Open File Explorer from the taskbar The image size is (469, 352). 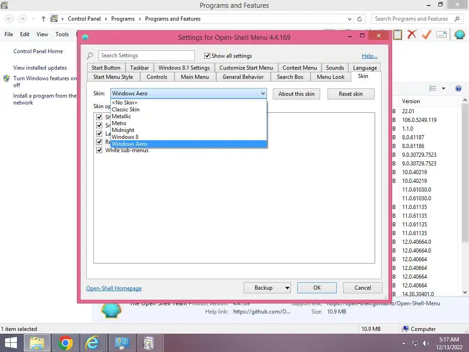coord(37,343)
